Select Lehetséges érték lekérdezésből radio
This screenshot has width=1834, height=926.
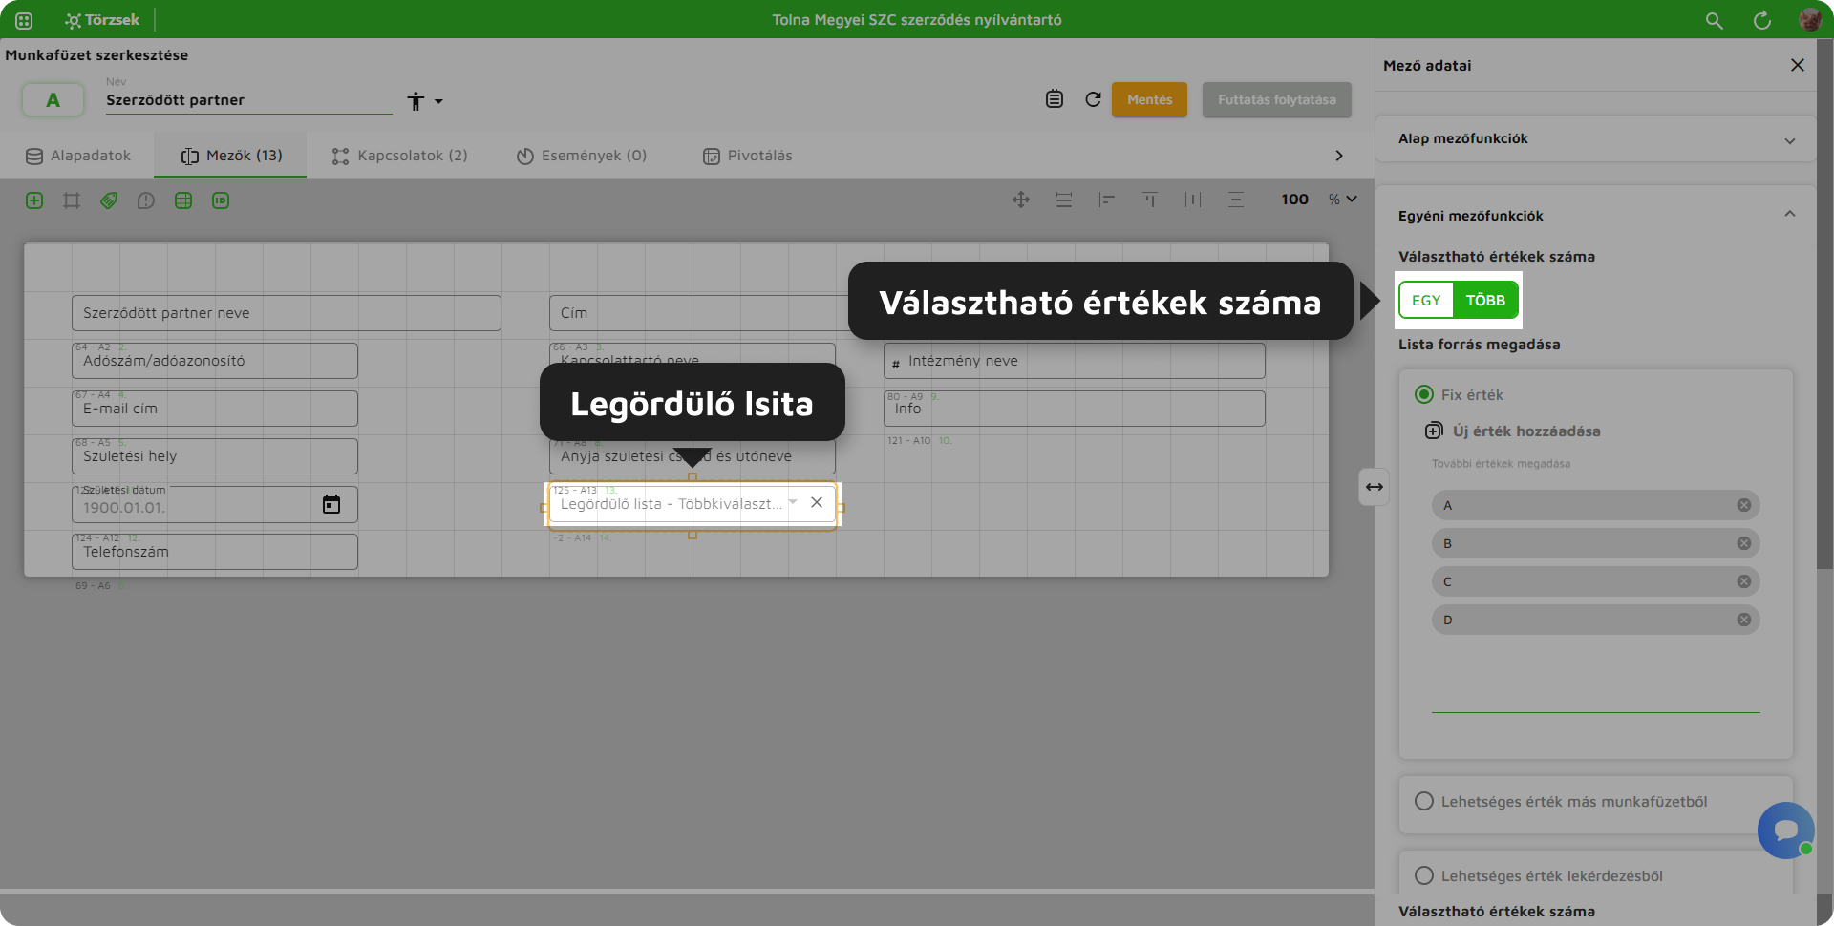point(1424,875)
